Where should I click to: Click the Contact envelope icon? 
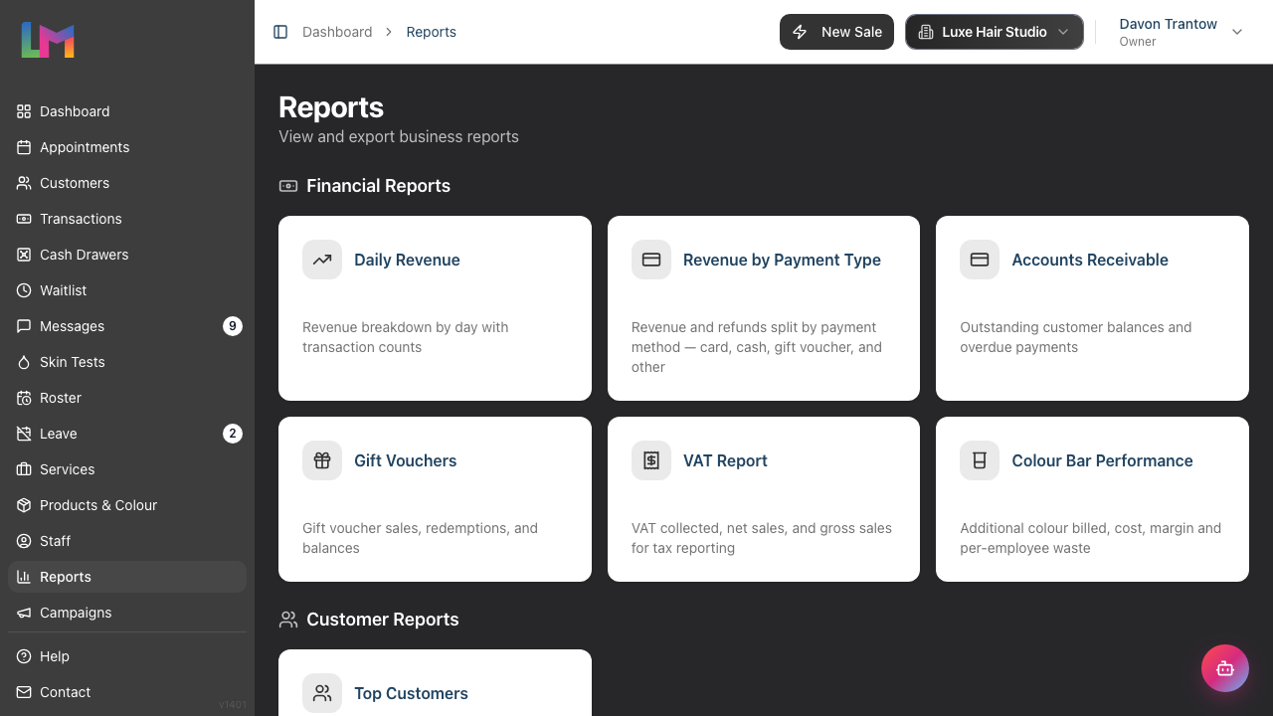coord(24,692)
